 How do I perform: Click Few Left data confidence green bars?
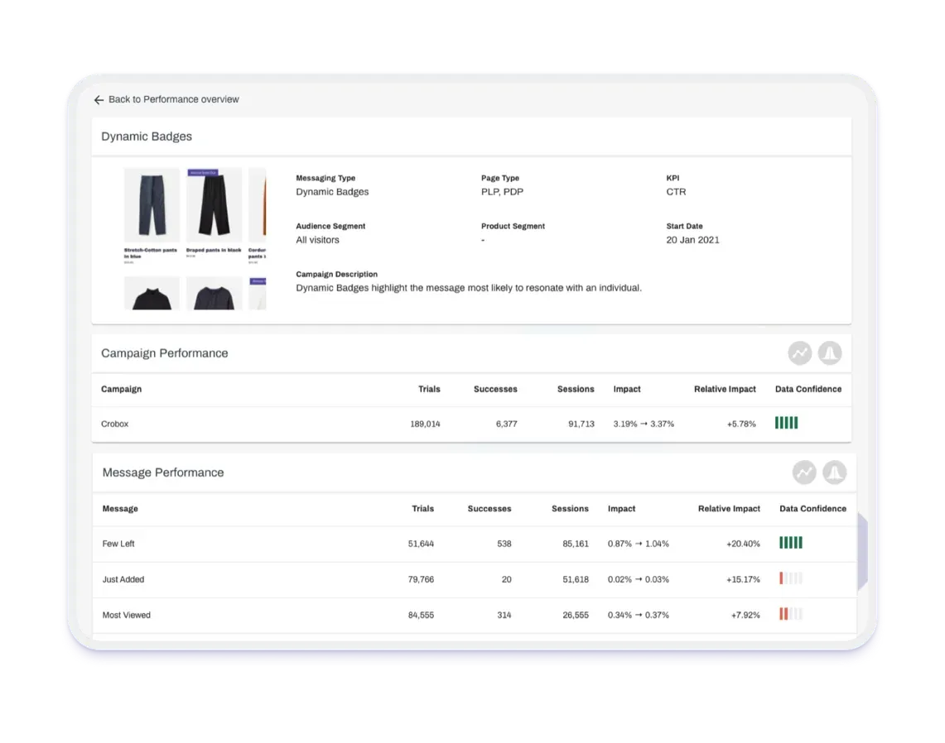791,543
